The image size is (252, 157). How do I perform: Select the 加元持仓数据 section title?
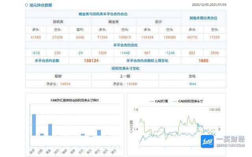pos(41,5)
